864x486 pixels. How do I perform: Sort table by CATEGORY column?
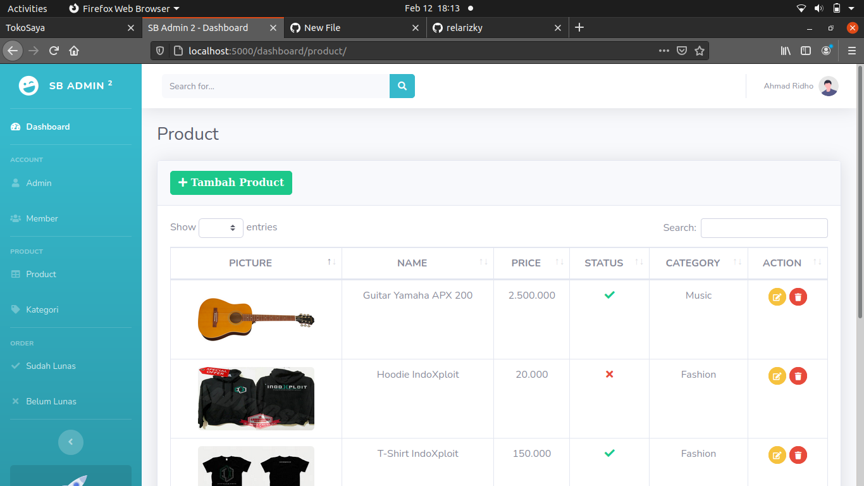[698, 263]
